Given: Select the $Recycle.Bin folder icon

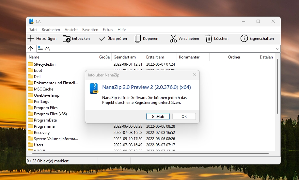Looking at the screenshot, I should click(30, 64).
